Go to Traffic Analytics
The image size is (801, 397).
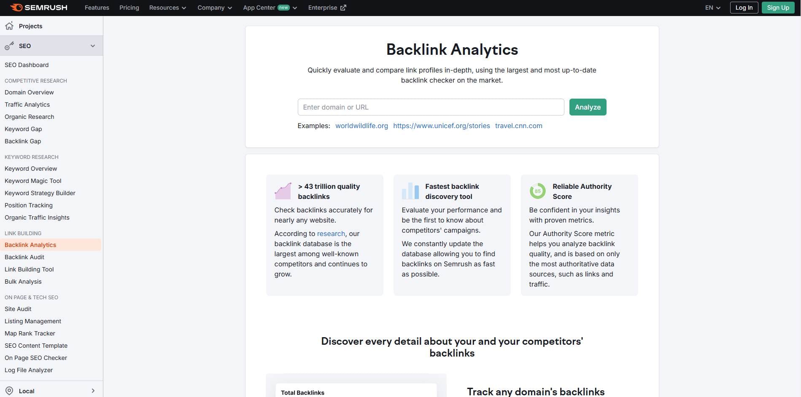pyautogui.click(x=27, y=105)
